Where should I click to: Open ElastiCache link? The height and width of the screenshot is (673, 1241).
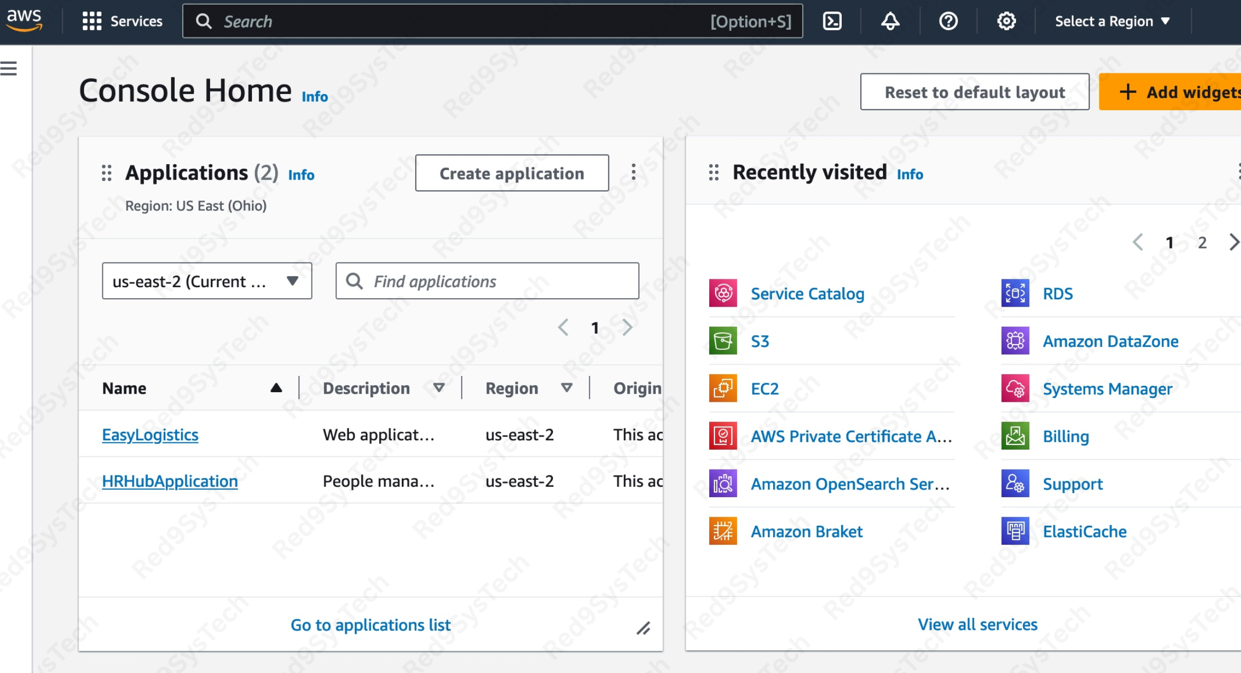[1085, 531]
